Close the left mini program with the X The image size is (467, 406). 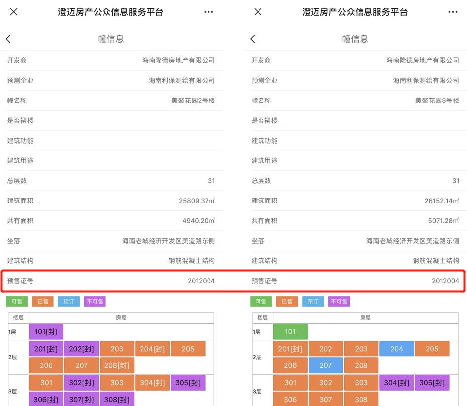14,12
